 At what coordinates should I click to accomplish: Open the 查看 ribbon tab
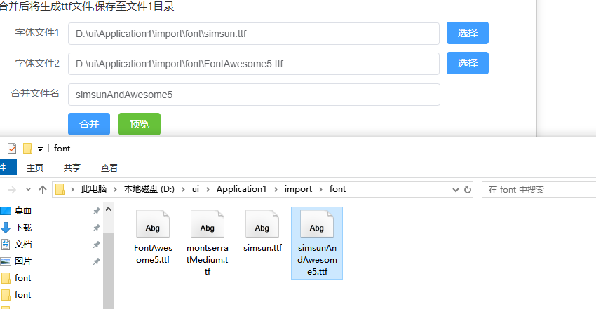click(109, 167)
